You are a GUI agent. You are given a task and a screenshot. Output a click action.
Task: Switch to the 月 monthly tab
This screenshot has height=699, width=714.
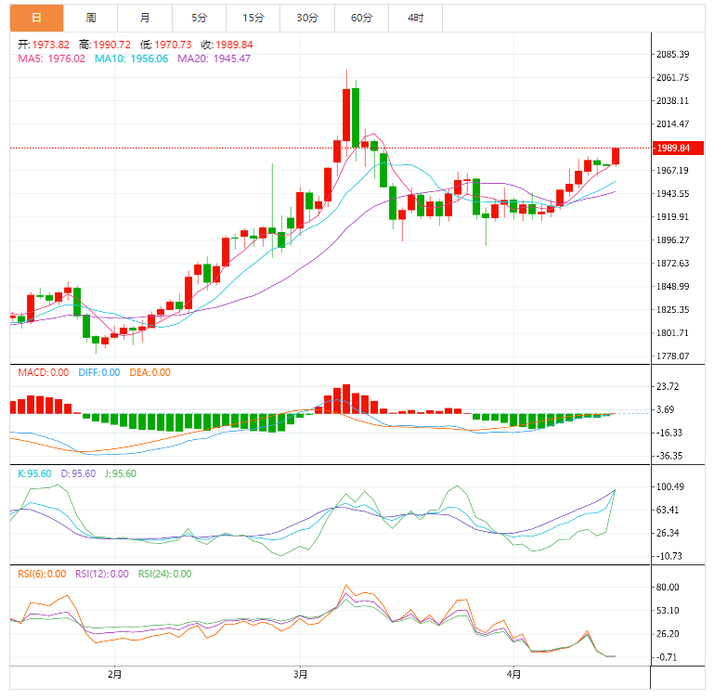(145, 19)
